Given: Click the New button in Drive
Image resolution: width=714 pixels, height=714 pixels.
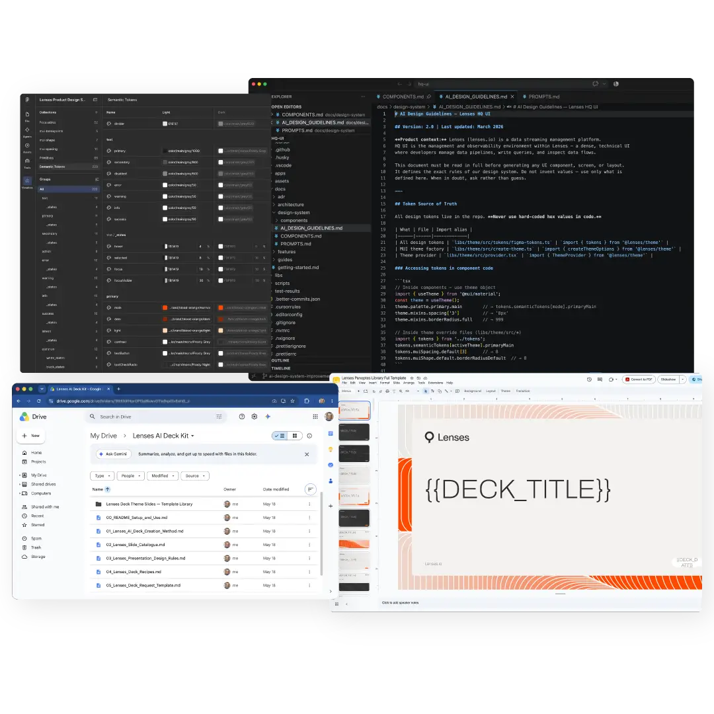Looking at the screenshot, I should 30,436.
